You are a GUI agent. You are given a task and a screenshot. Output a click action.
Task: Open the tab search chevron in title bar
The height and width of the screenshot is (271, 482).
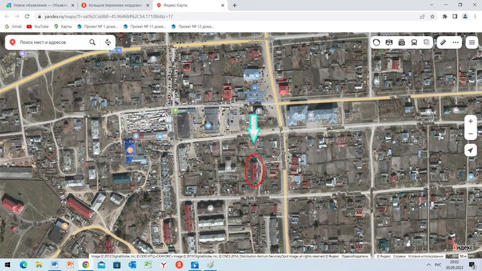(x=432, y=5)
